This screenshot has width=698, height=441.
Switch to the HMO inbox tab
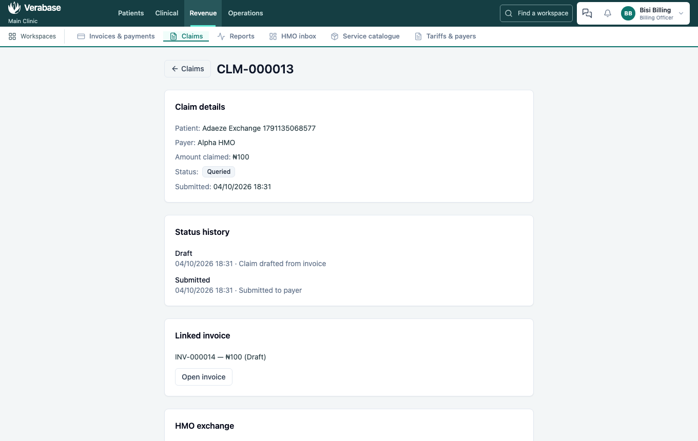(x=293, y=36)
